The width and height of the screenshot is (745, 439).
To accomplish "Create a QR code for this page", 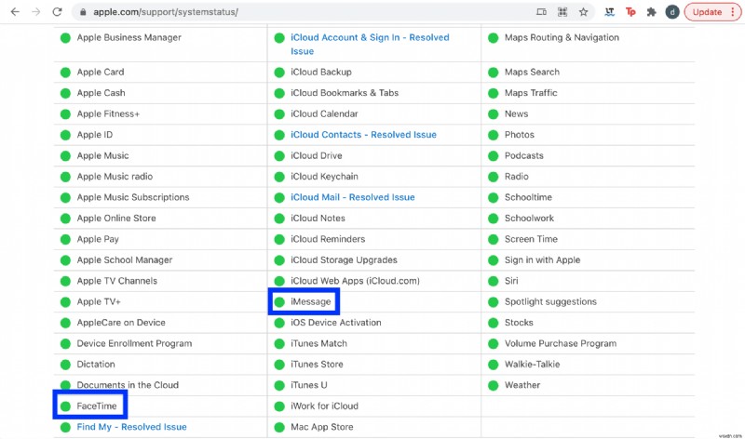I will point(562,12).
